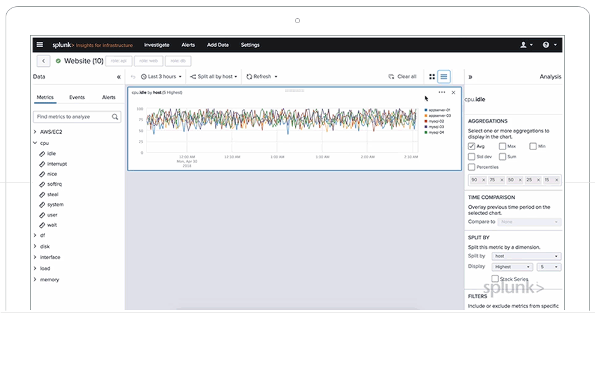595x365 pixels.
Task: Expand the memory metrics group
Action: point(35,279)
